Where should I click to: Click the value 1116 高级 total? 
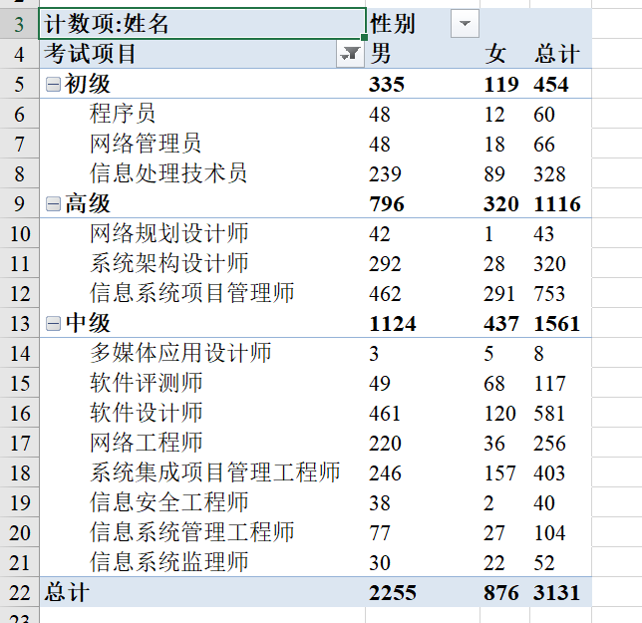pos(557,204)
